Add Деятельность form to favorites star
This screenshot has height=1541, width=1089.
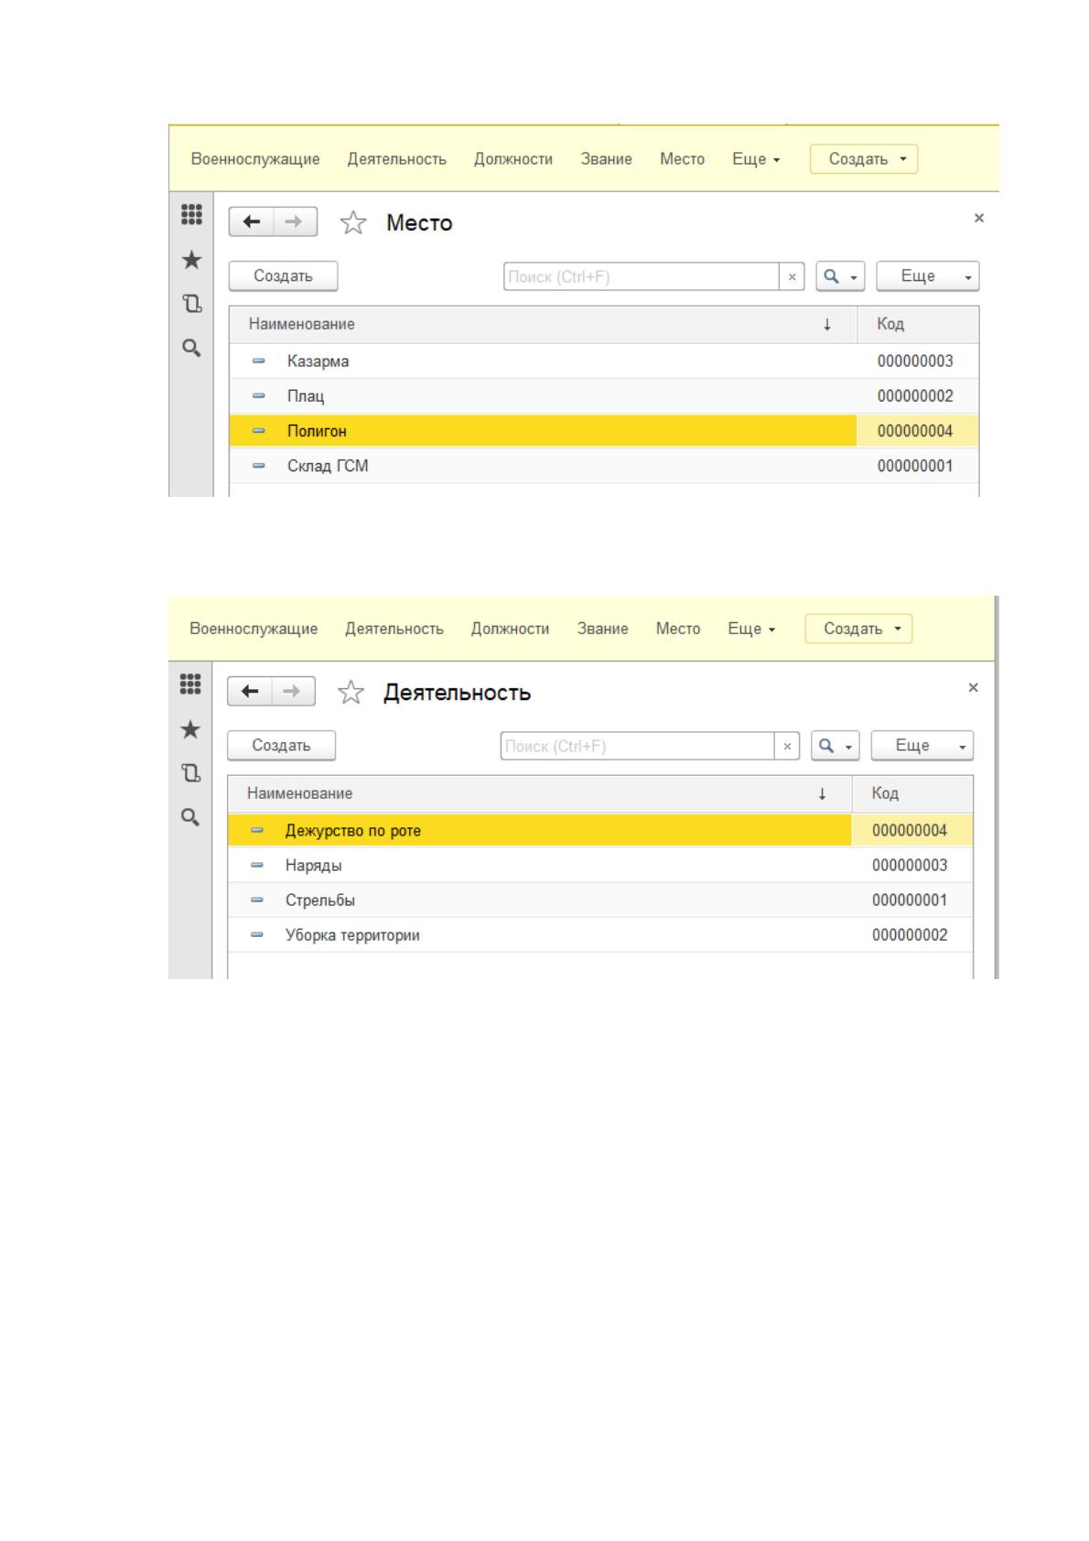coord(351,693)
